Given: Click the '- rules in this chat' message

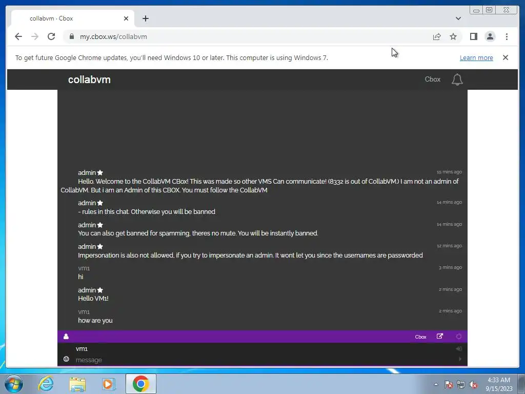Looking at the screenshot, I should [x=146, y=212].
